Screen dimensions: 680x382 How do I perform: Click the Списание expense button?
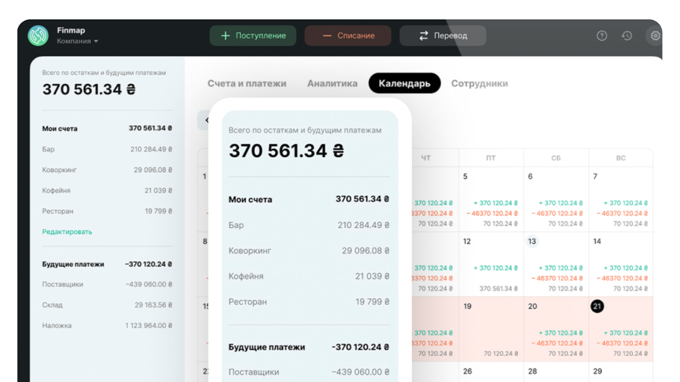click(348, 36)
